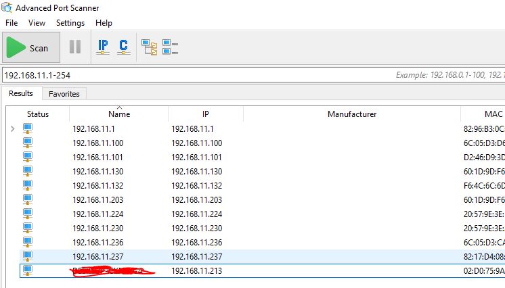Click the computer icon for 192.168.11.224
Viewport: 505px width, 288px height.
[28, 214]
